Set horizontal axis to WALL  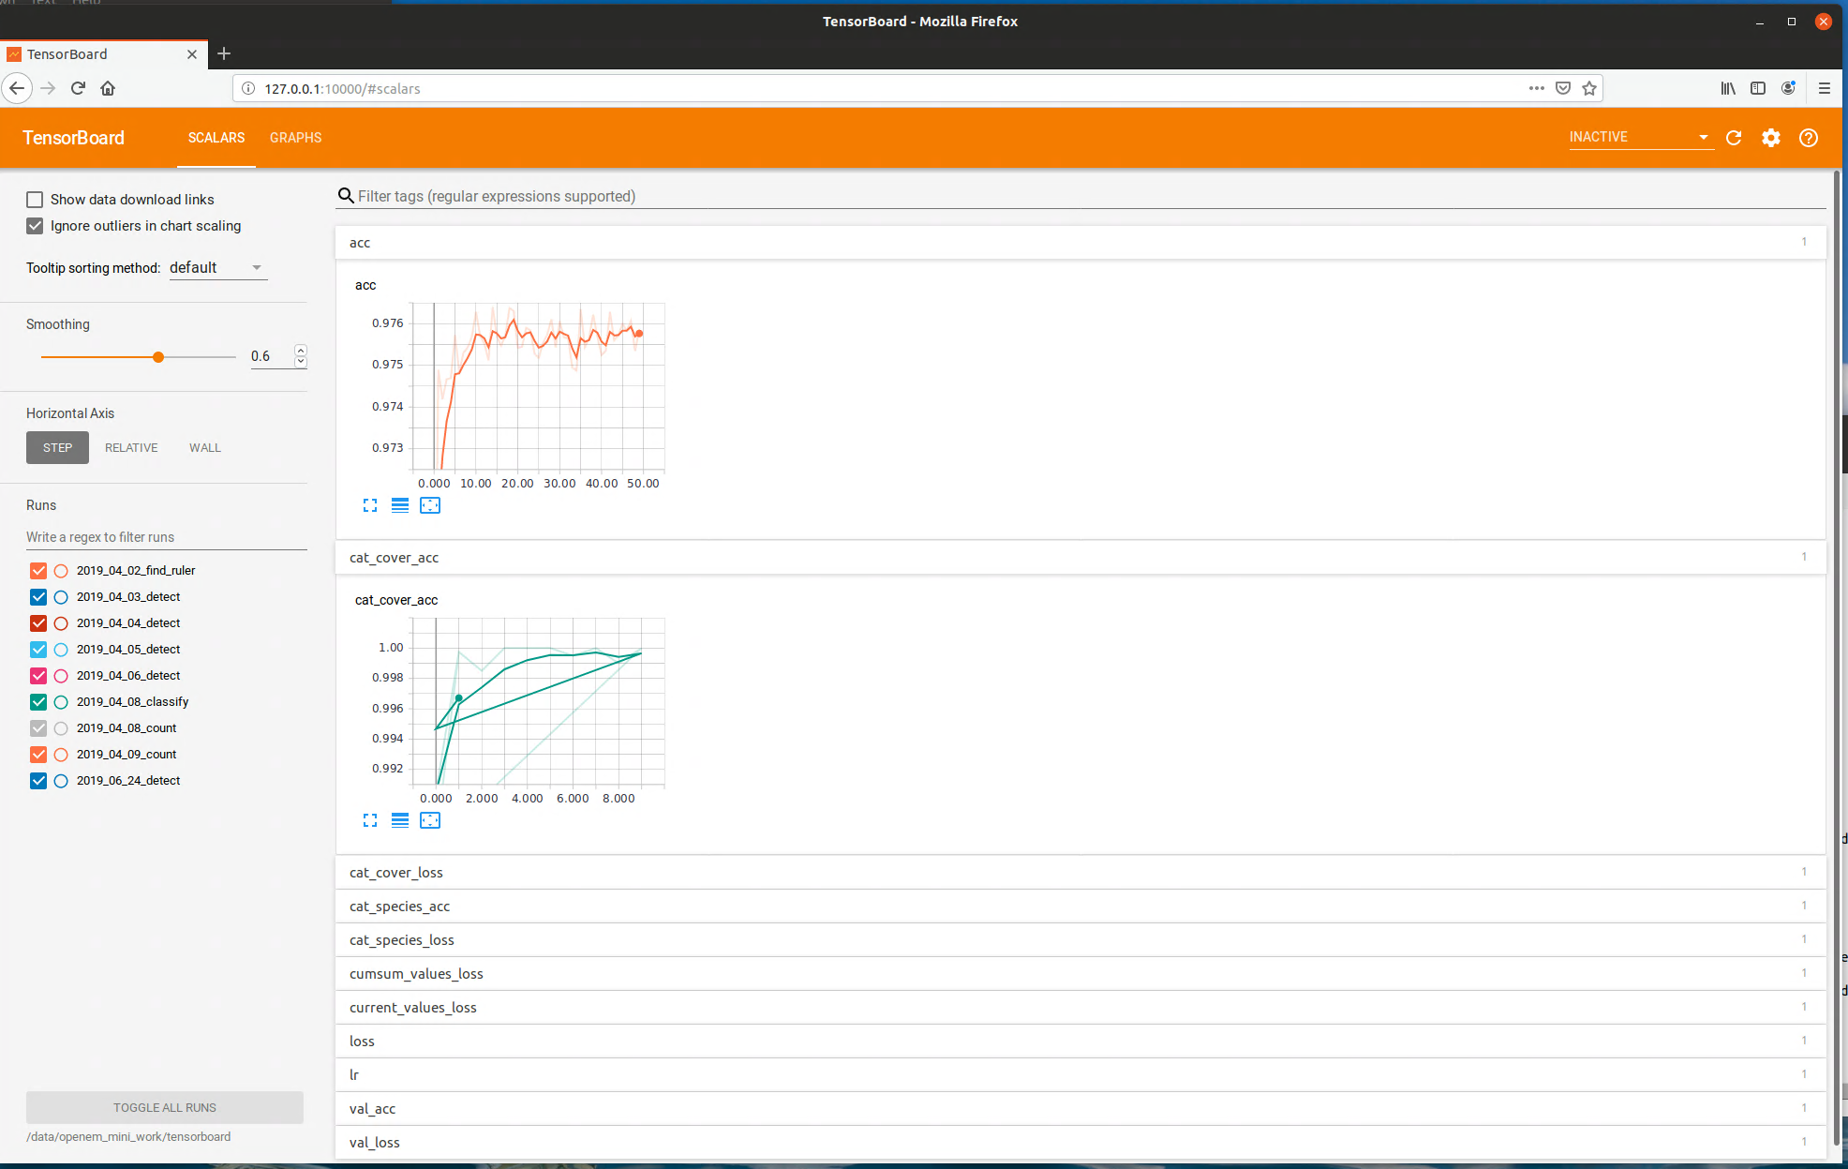point(205,448)
